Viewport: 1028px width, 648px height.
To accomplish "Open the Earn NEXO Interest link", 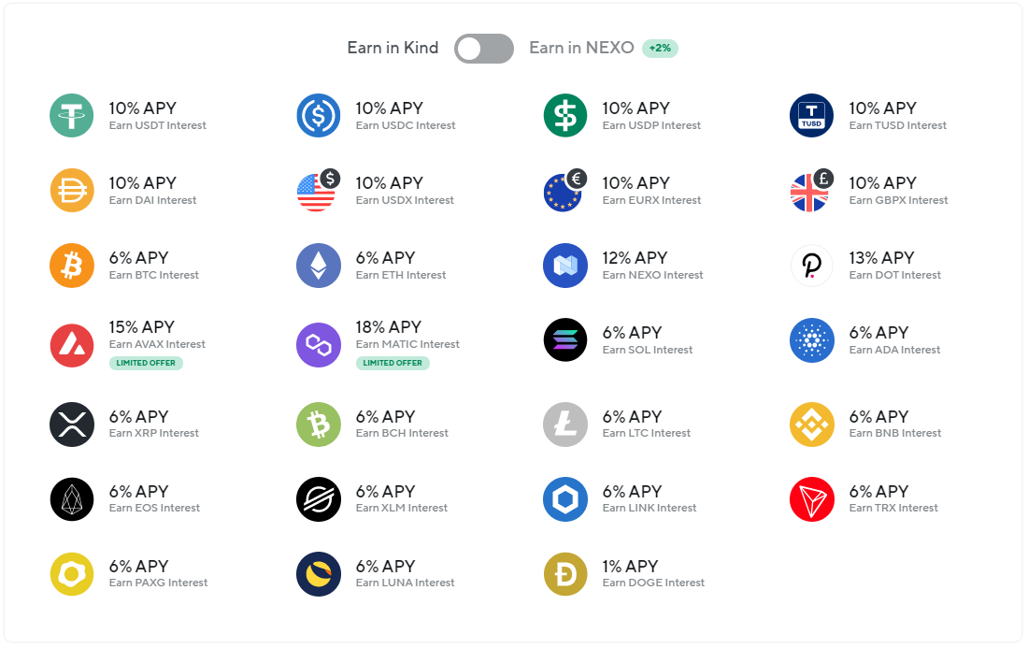I will coord(652,275).
